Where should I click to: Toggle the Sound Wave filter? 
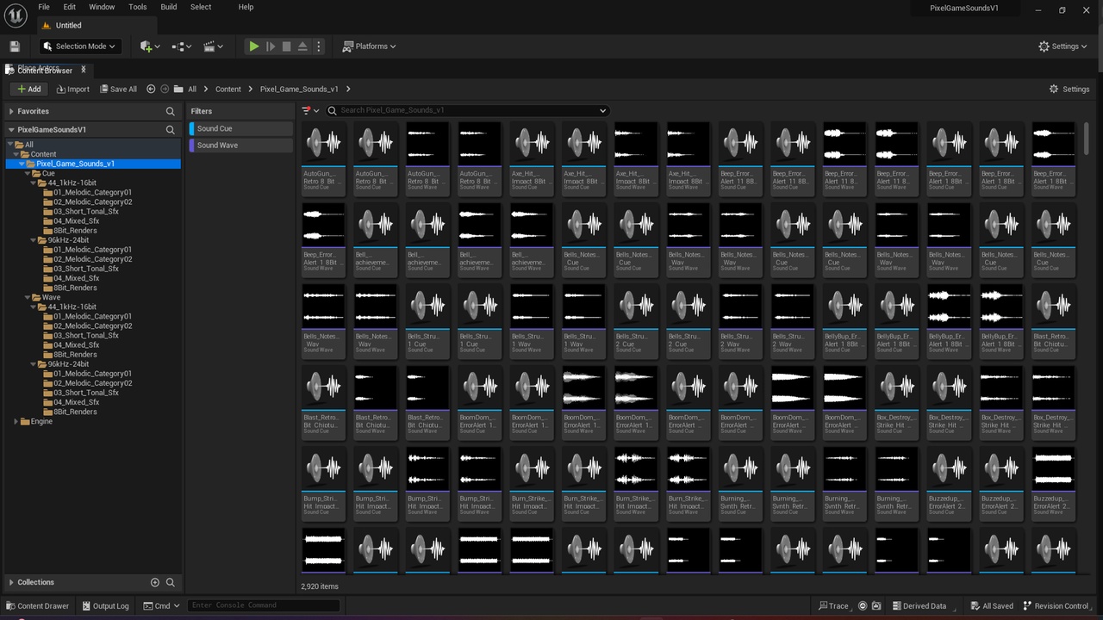point(241,146)
